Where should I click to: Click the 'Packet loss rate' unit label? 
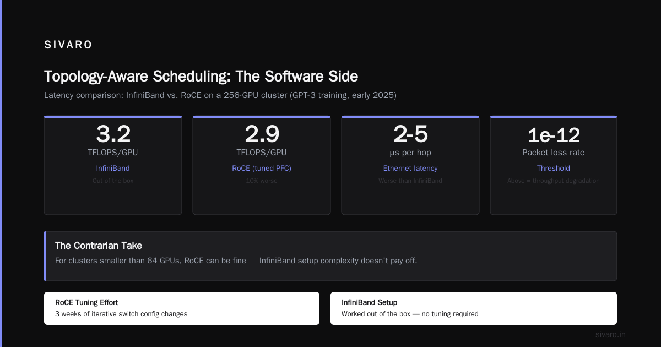tap(554, 153)
